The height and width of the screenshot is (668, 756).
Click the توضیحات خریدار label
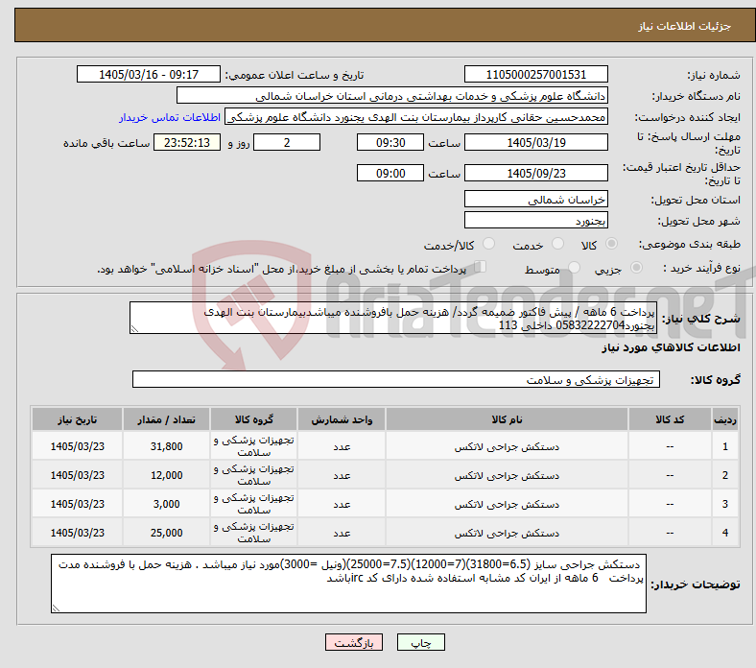click(x=696, y=584)
